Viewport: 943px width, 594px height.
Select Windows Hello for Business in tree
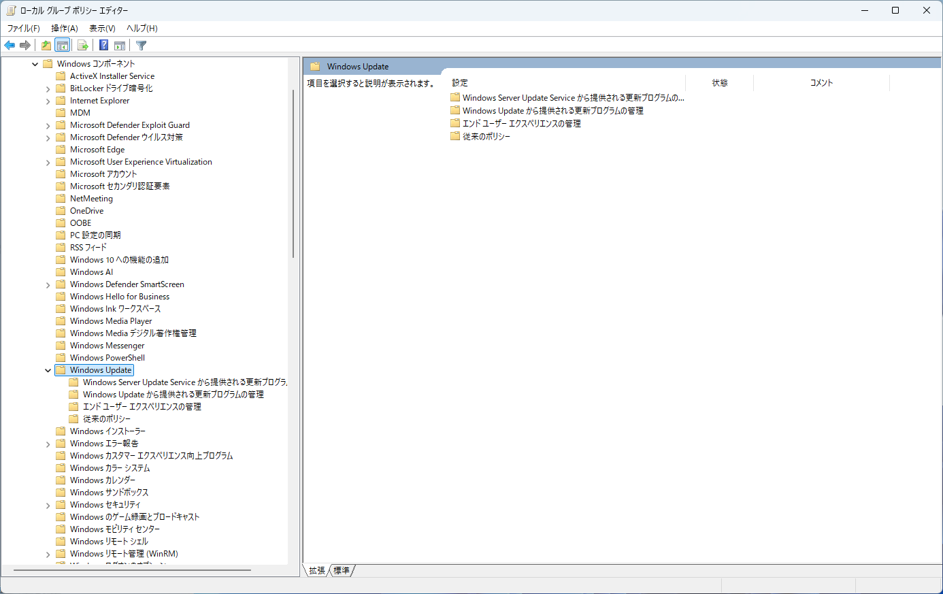point(120,297)
